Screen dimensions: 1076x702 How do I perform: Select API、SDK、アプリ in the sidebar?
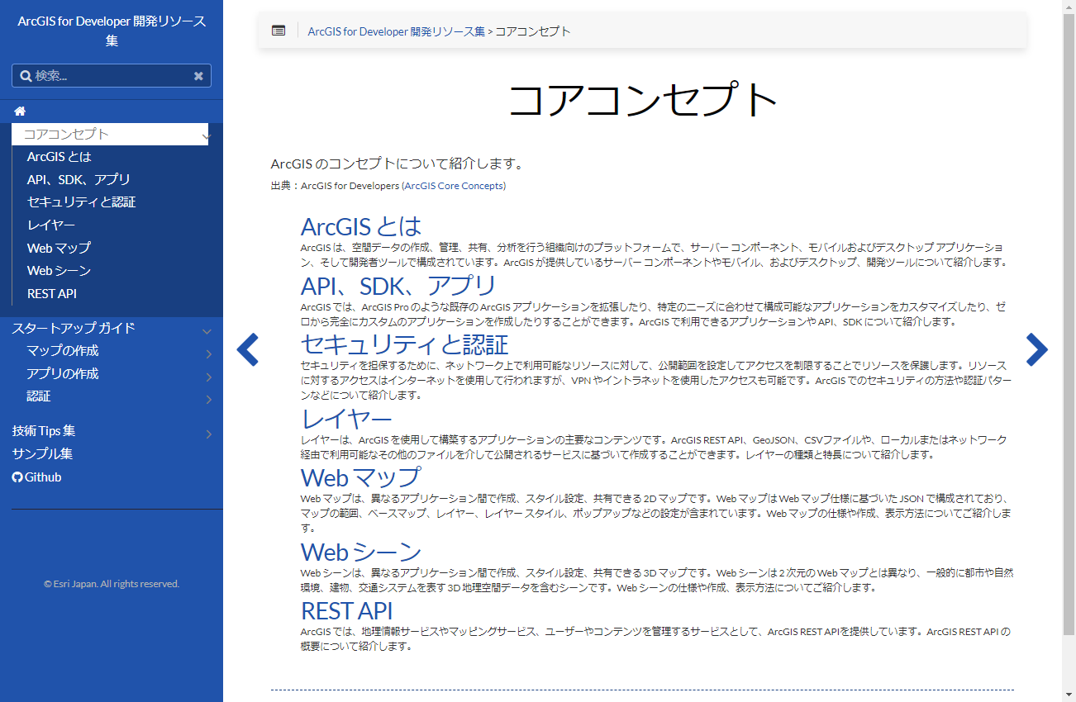click(x=79, y=179)
